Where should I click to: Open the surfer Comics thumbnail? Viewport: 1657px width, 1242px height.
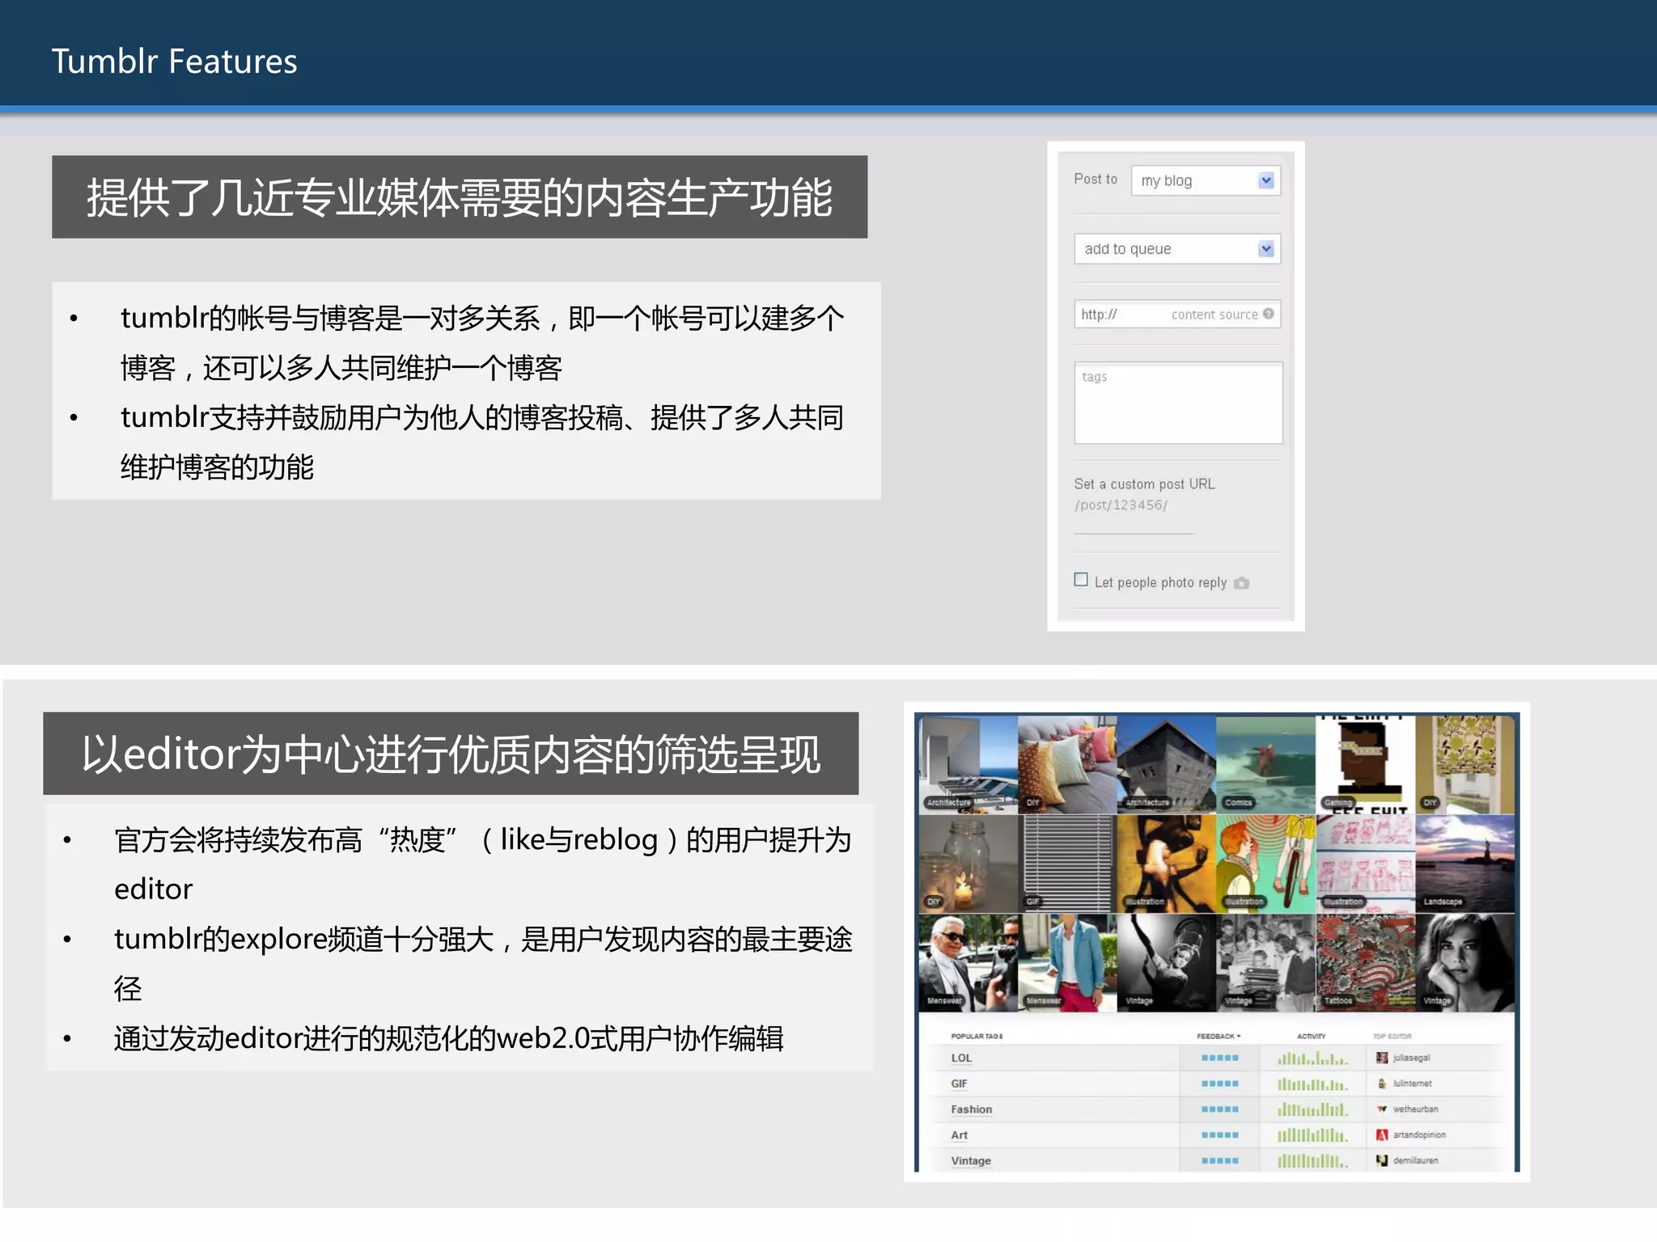(1265, 764)
